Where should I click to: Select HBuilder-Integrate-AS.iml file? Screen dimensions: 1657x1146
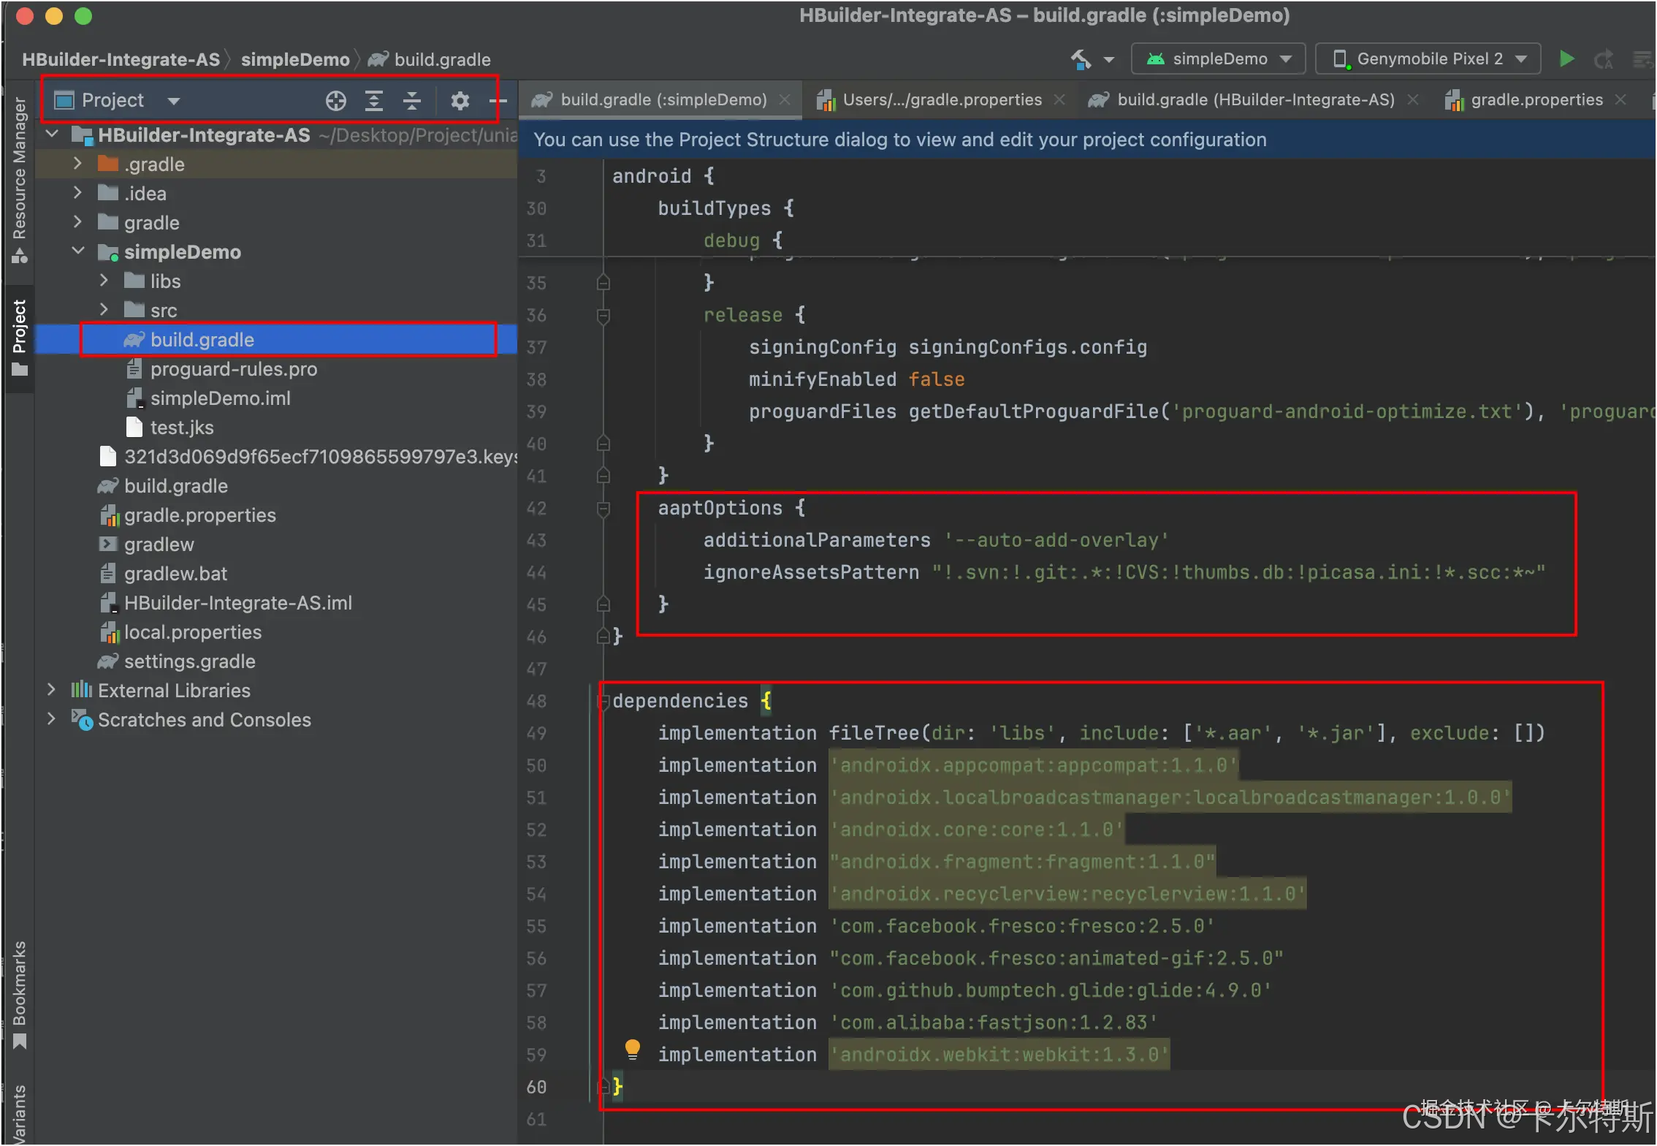click(x=276, y=603)
